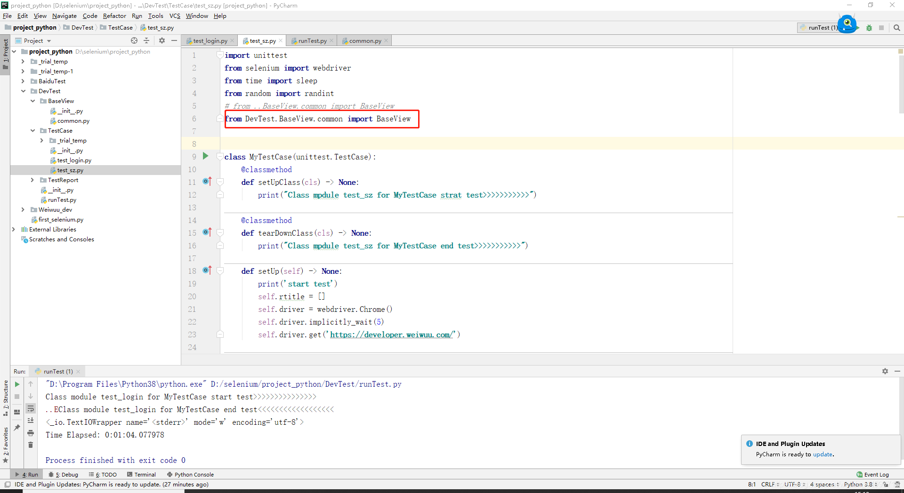Click the Print icon in Run panel
The width and height of the screenshot is (904, 493).
(x=31, y=433)
